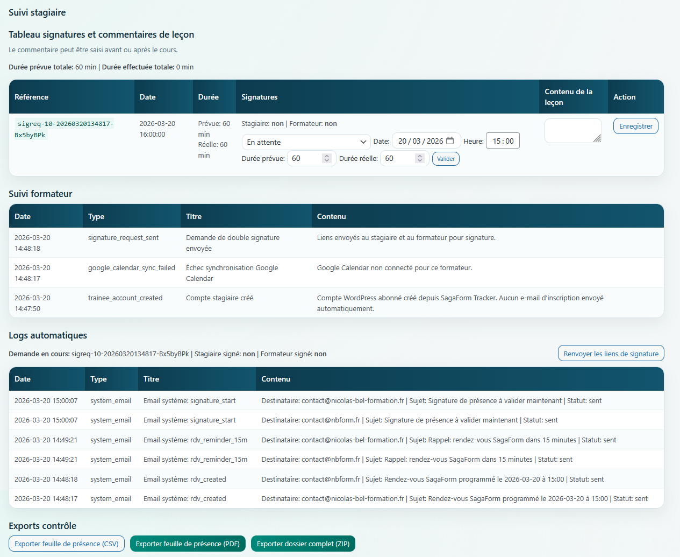Open the 'En attente' status dropdown
The image size is (680, 557).
coord(306,142)
